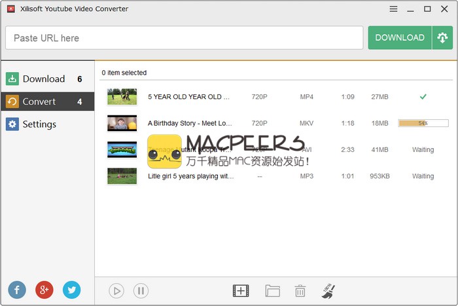
Task: Click the Download sidebar icon
Action: pyautogui.click(x=12, y=79)
